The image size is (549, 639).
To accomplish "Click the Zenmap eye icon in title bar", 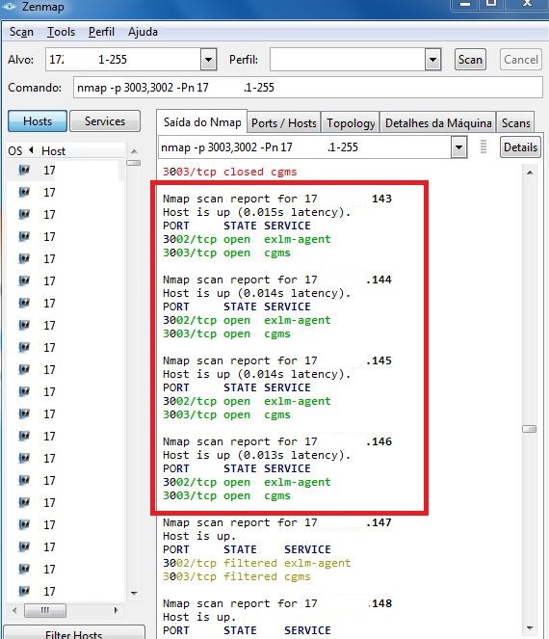I will tap(9, 6).
